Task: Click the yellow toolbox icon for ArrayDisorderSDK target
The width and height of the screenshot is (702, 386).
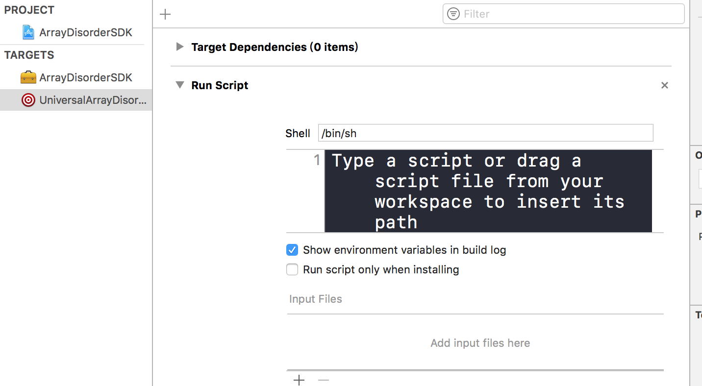Action: coord(28,77)
